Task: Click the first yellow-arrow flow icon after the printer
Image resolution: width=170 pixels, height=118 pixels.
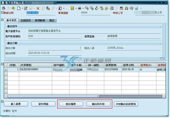Action: 87,8
